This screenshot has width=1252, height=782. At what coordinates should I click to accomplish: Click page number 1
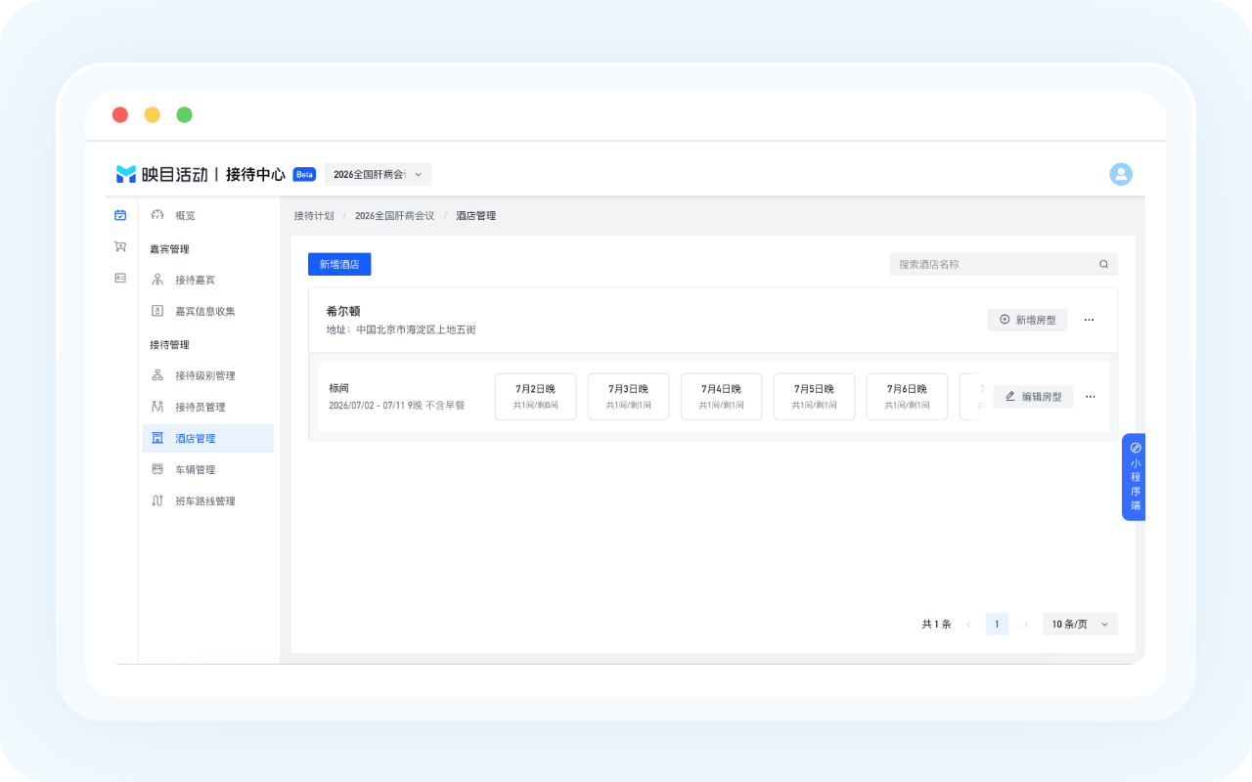[997, 624]
